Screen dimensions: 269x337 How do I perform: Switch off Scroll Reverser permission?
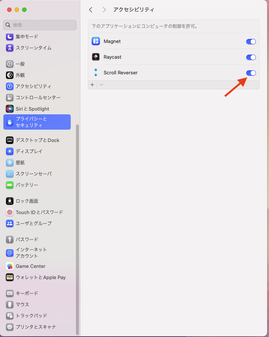pyautogui.click(x=251, y=73)
